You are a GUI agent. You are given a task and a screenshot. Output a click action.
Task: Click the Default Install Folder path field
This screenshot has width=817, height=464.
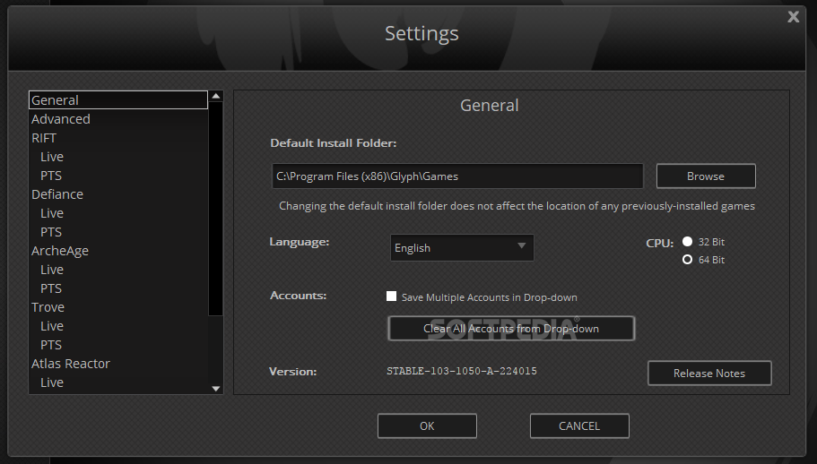point(457,176)
